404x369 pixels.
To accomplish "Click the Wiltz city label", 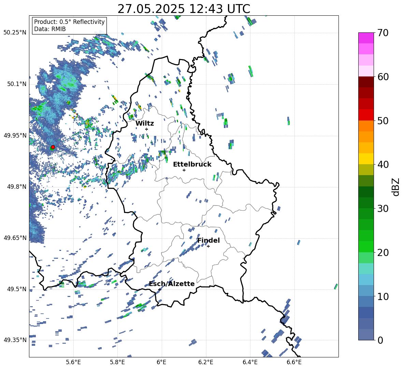I will click(145, 124).
